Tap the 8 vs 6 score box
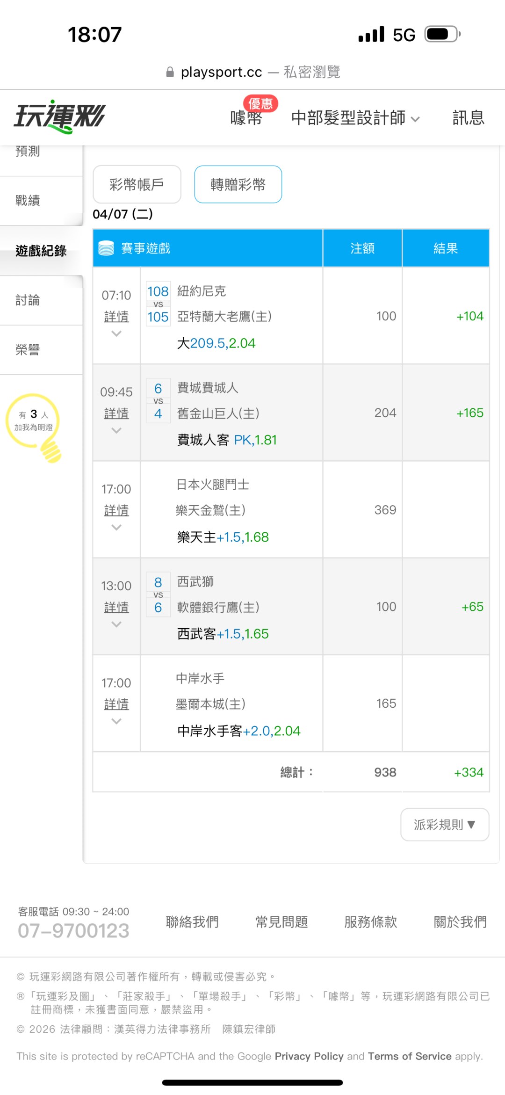Image resolution: width=505 pixels, height=1095 pixels. (x=158, y=595)
